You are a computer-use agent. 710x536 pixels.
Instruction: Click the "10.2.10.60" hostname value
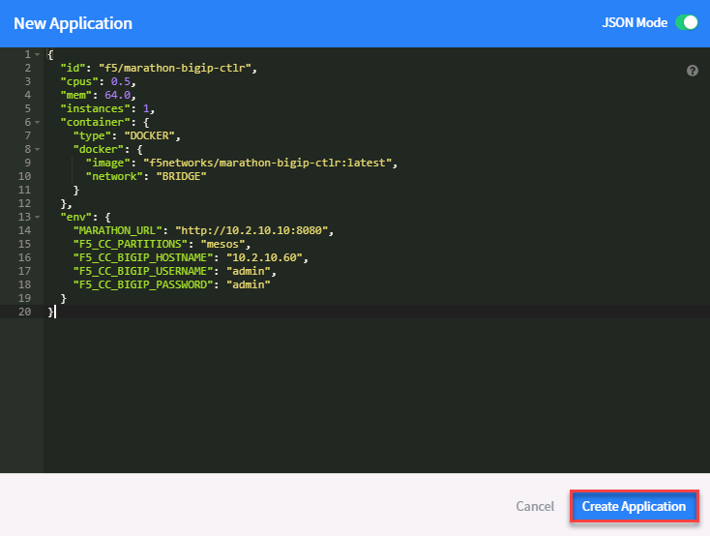point(264,257)
